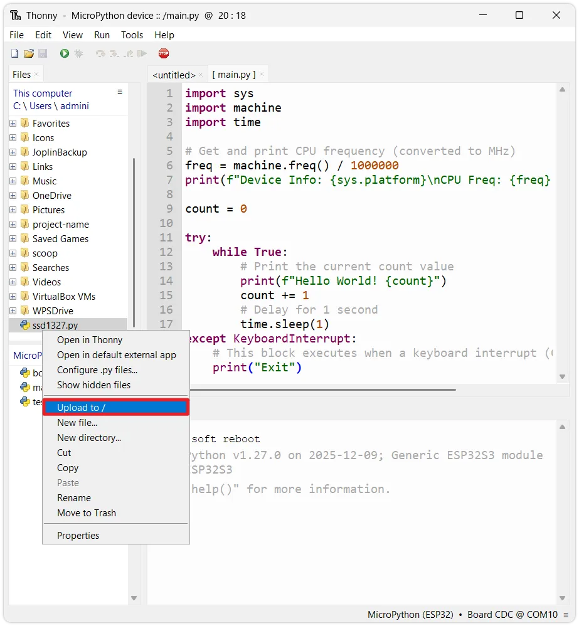Viewport: 579px width, 626px height.
Task: Switch to the <untitled> editor tab
Action: tap(174, 75)
